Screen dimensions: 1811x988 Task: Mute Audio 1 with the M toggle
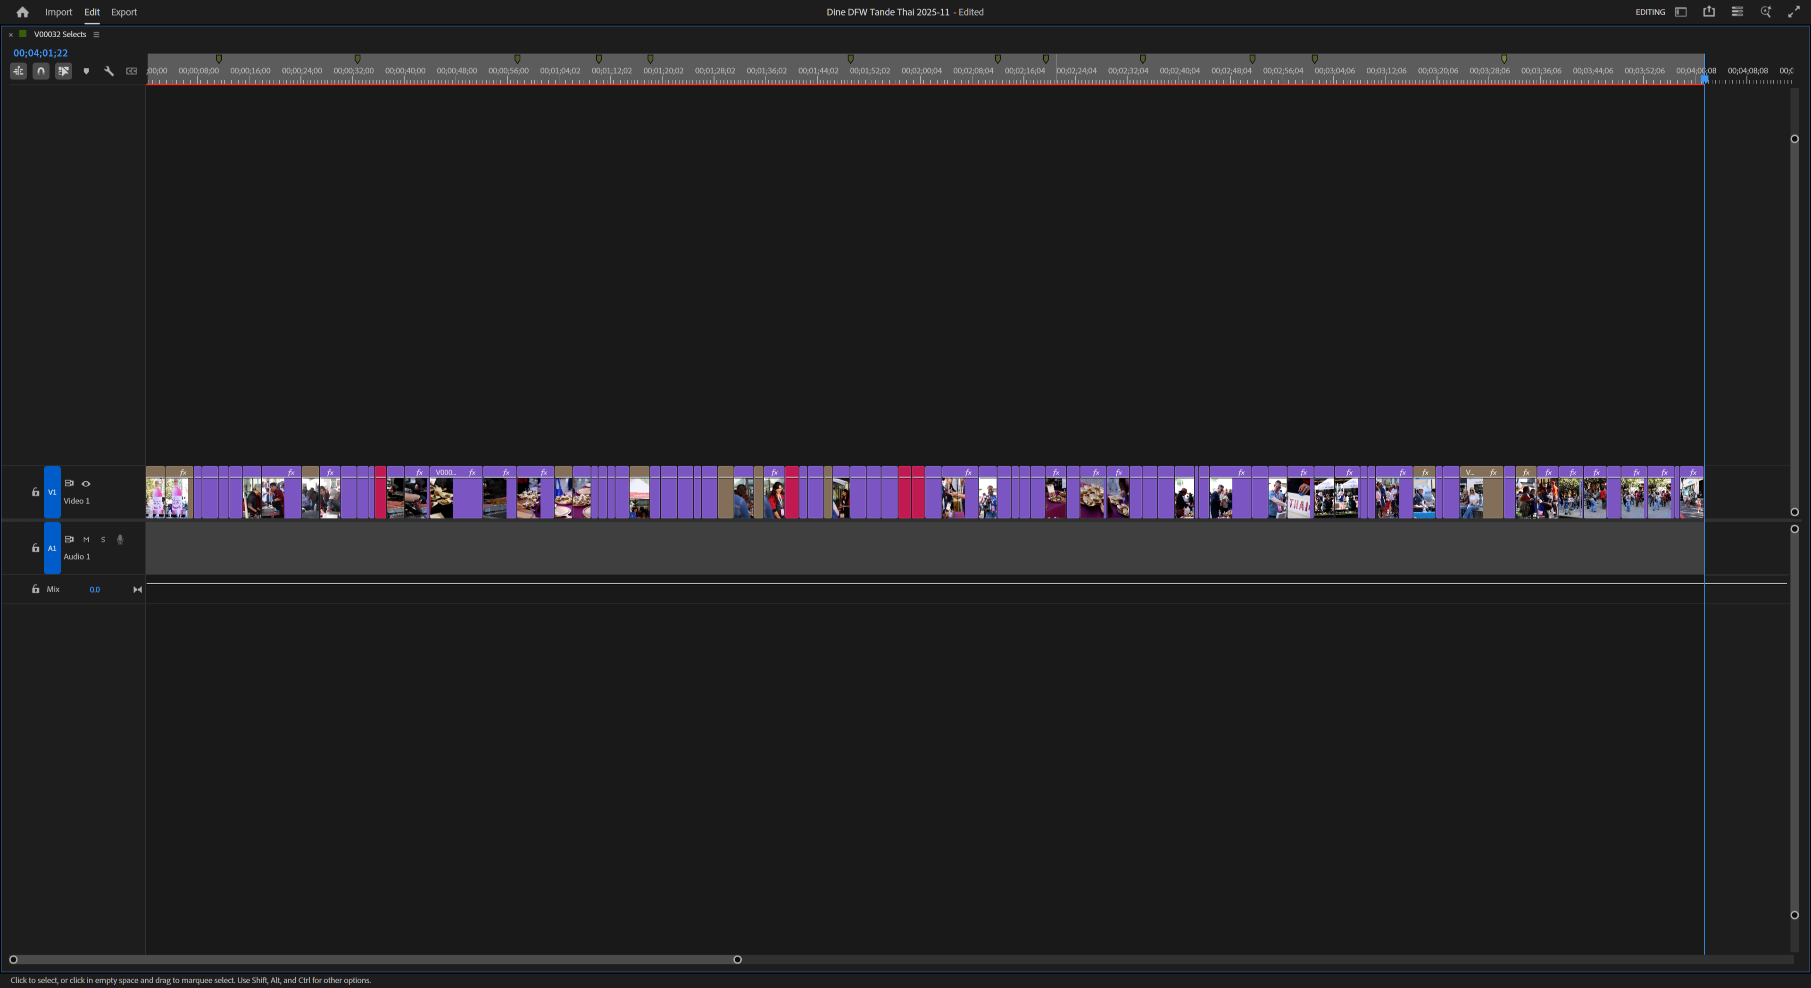coord(86,539)
